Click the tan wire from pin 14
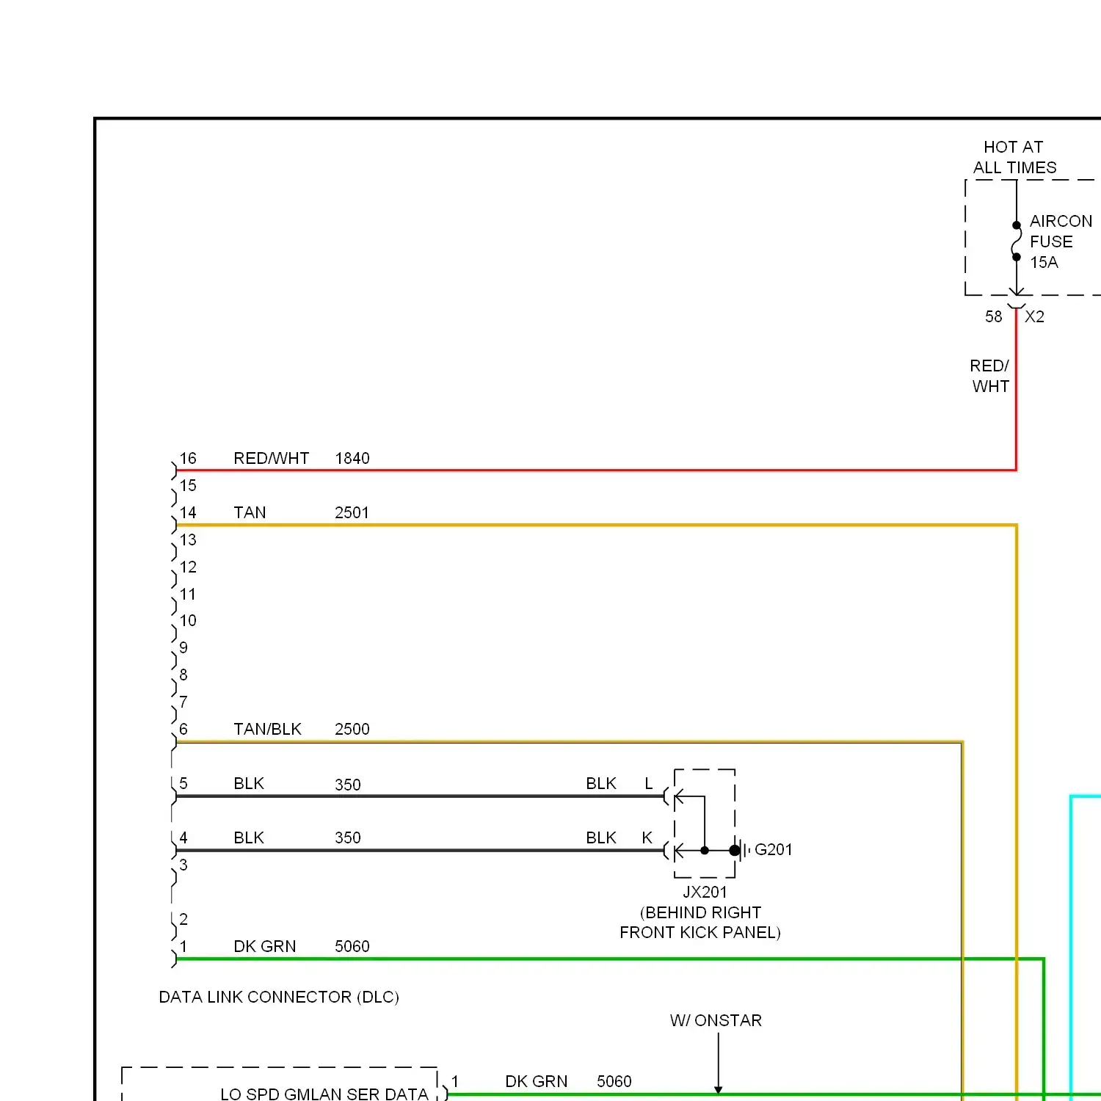This screenshot has height=1101, width=1101. pos(596,525)
